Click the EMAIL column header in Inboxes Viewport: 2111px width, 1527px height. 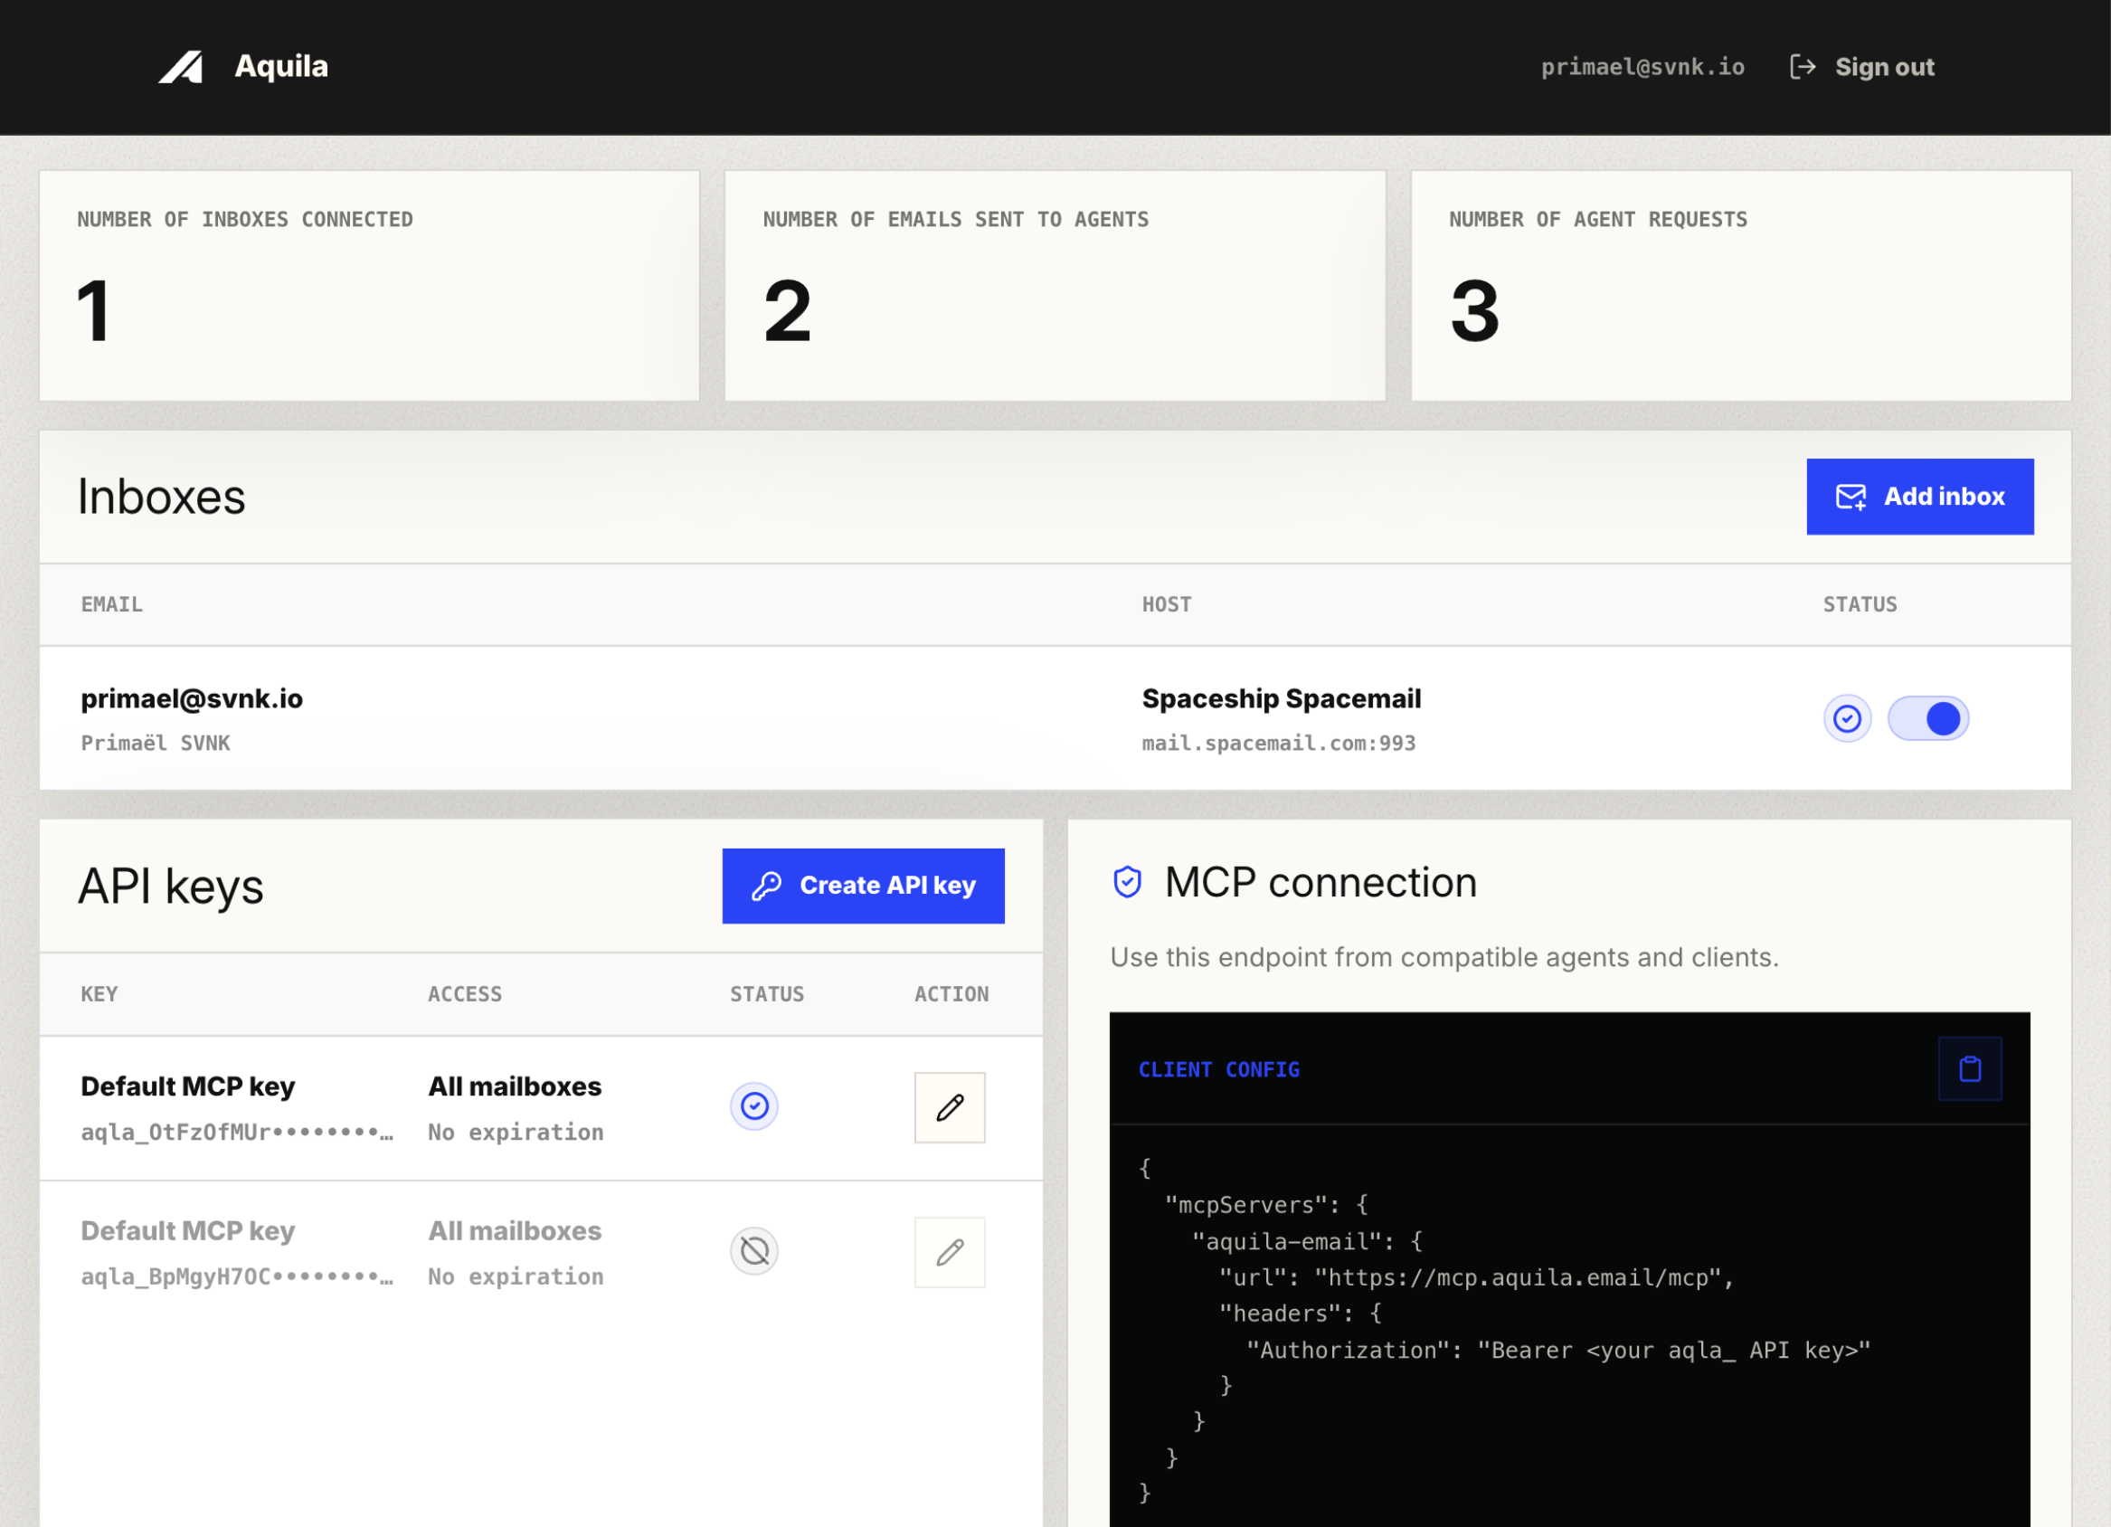[x=111, y=604]
